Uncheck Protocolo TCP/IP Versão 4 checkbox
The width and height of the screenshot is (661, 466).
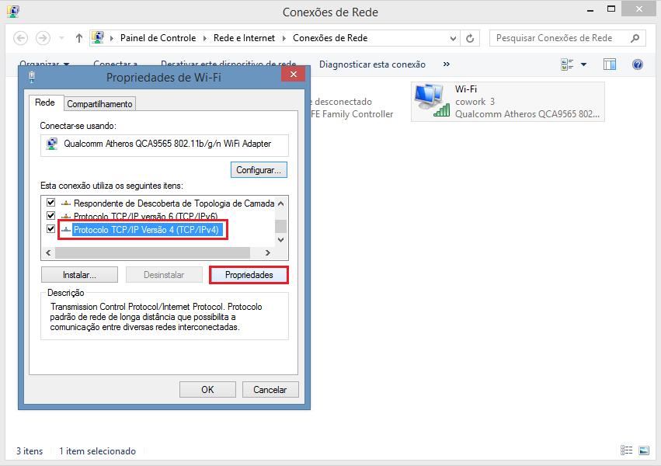pyautogui.click(x=51, y=229)
